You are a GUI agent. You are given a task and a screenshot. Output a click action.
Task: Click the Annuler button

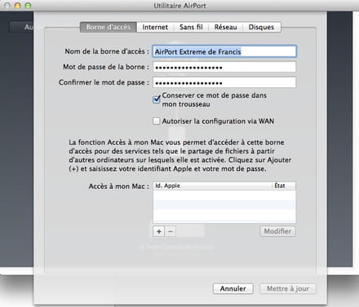(x=233, y=288)
